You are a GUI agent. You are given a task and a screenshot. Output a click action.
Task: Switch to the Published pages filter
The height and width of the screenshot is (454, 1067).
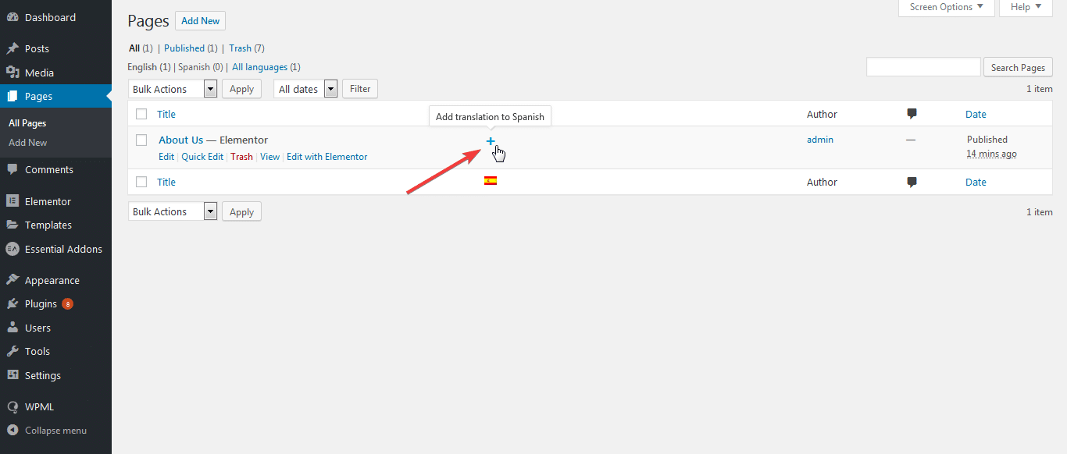pyautogui.click(x=184, y=48)
